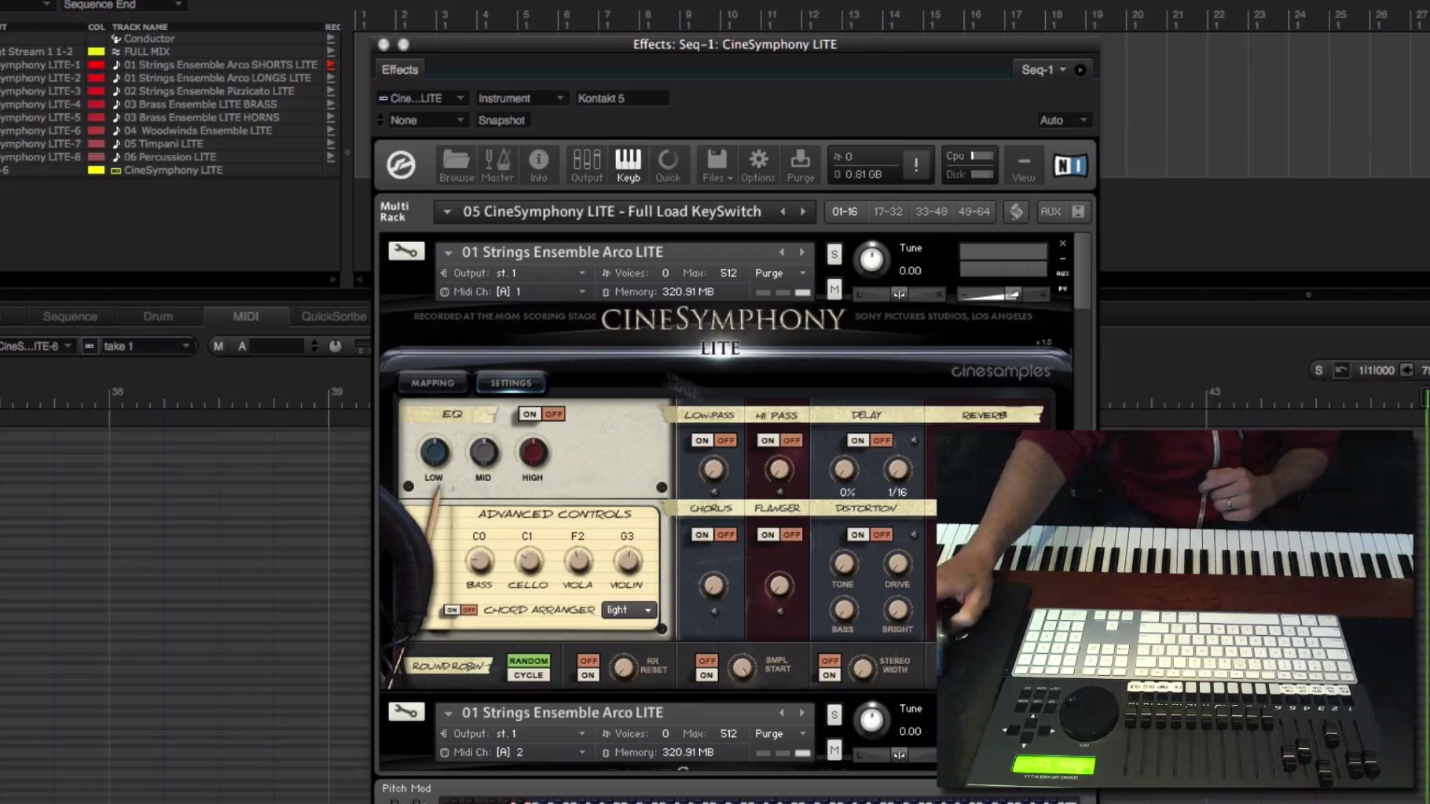Viewport: 1430px width, 804px height.
Task: Turn the Low-Pass filter on
Action: click(702, 440)
